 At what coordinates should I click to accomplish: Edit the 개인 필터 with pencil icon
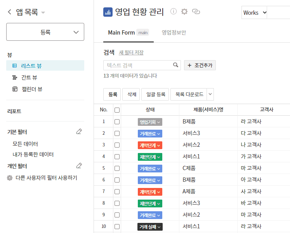(79, 166)
